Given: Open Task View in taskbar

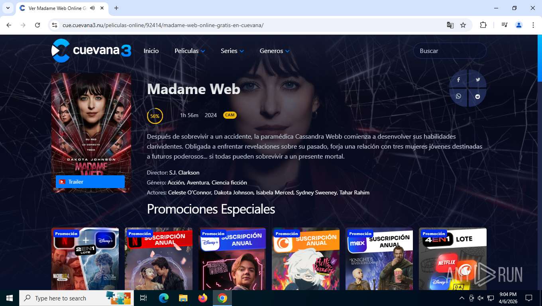Looking at the screenshot, I should pos(143,298).
